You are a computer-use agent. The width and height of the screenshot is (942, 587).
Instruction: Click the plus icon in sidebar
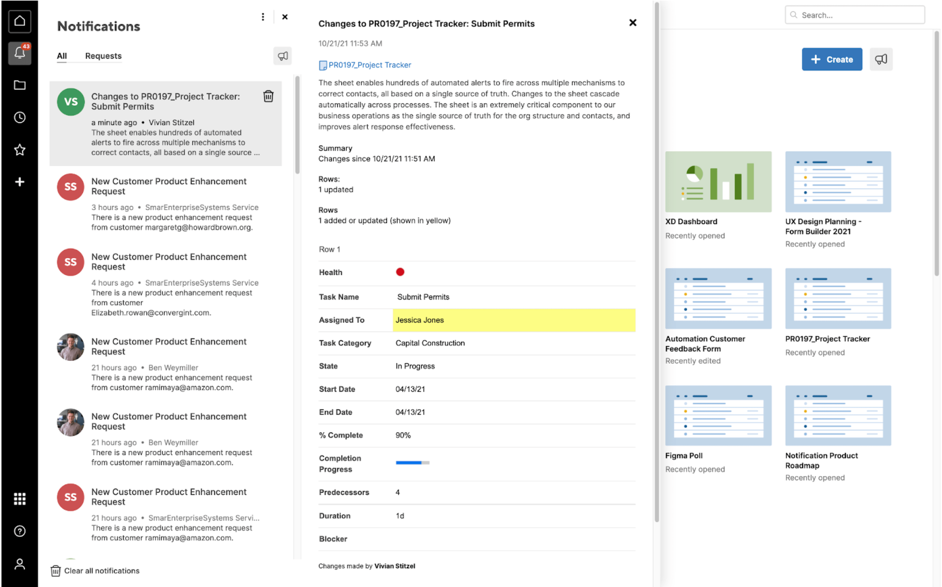click(x=20, y=182)
